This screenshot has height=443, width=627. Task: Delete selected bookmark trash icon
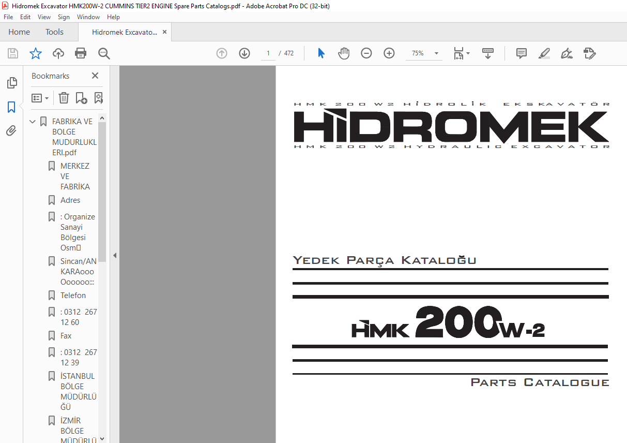tap(64, 98)
